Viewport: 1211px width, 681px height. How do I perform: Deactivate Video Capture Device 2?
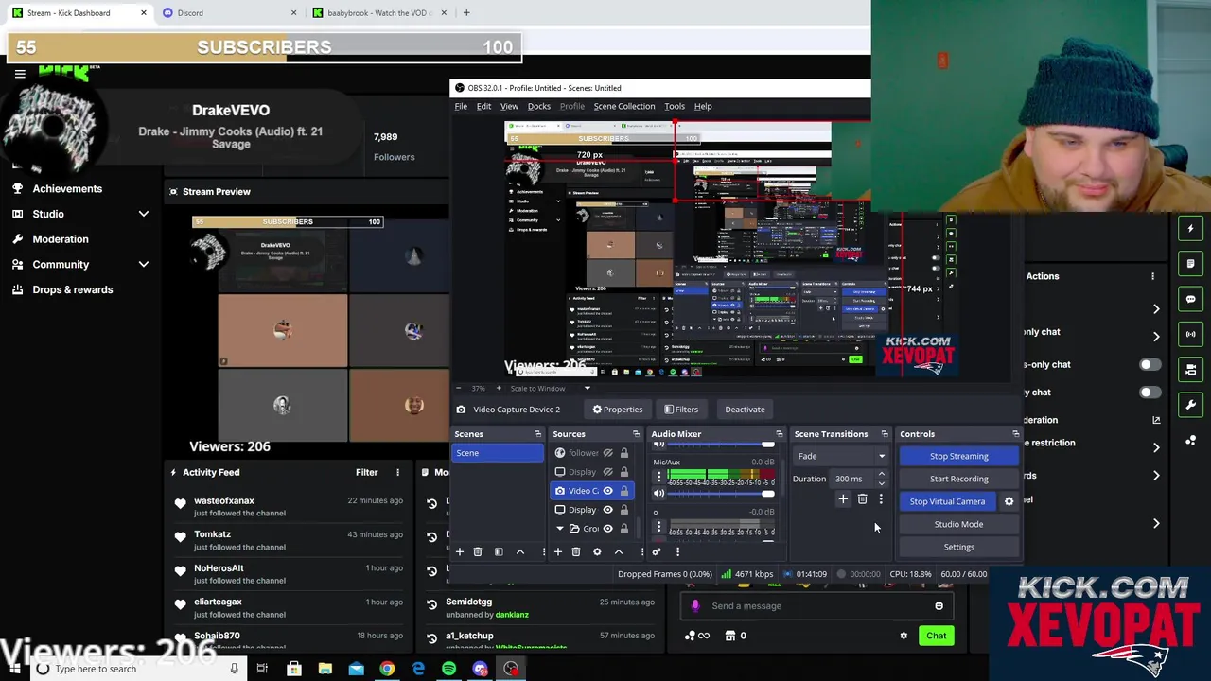(x=745, y=410)
